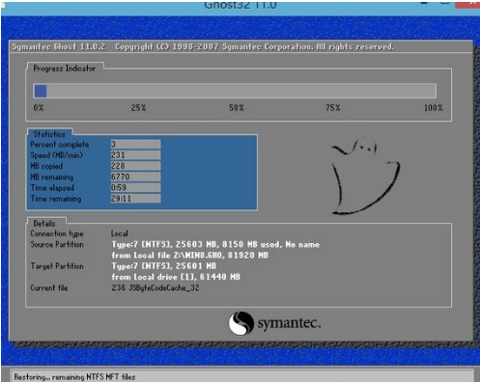Click the MB remaining value field
Image resolution: width=480 pixels, height=383 pixels.
(135, 177)
